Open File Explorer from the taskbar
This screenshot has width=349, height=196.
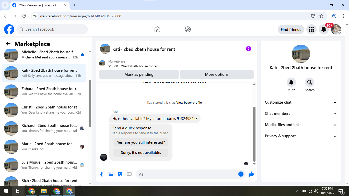pos(44,191)
